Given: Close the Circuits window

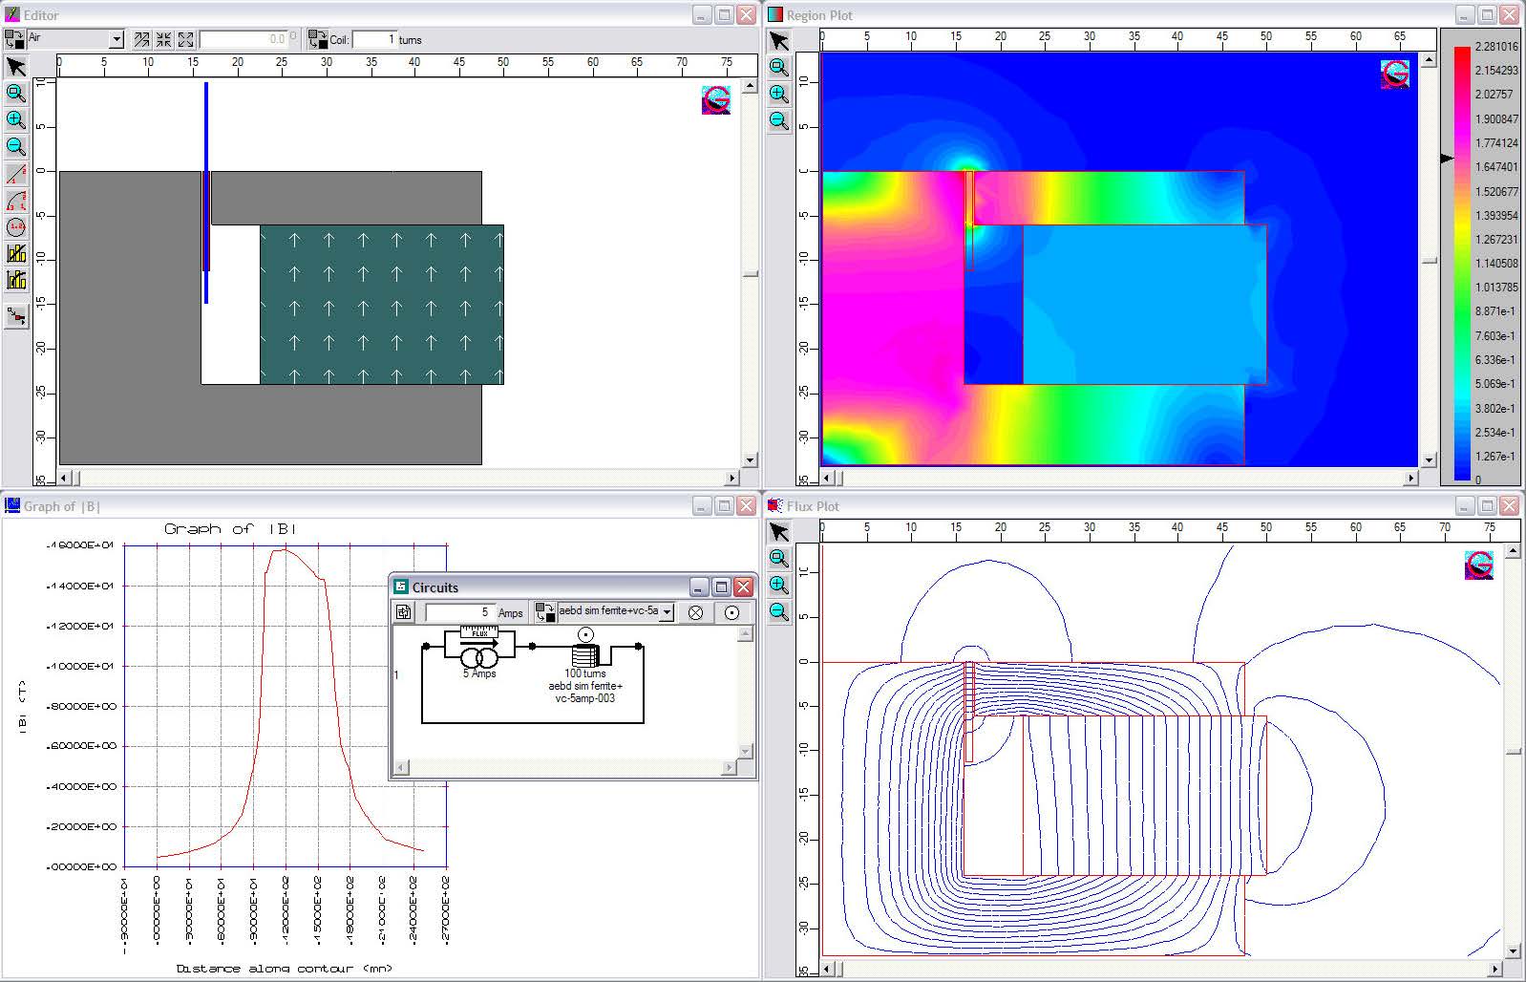Looking at the screenshot, I should (743, 587).
